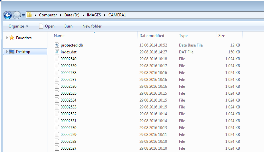Sort by Date modified column header
Screen dimensions: 264x152
tap(152, 36)
